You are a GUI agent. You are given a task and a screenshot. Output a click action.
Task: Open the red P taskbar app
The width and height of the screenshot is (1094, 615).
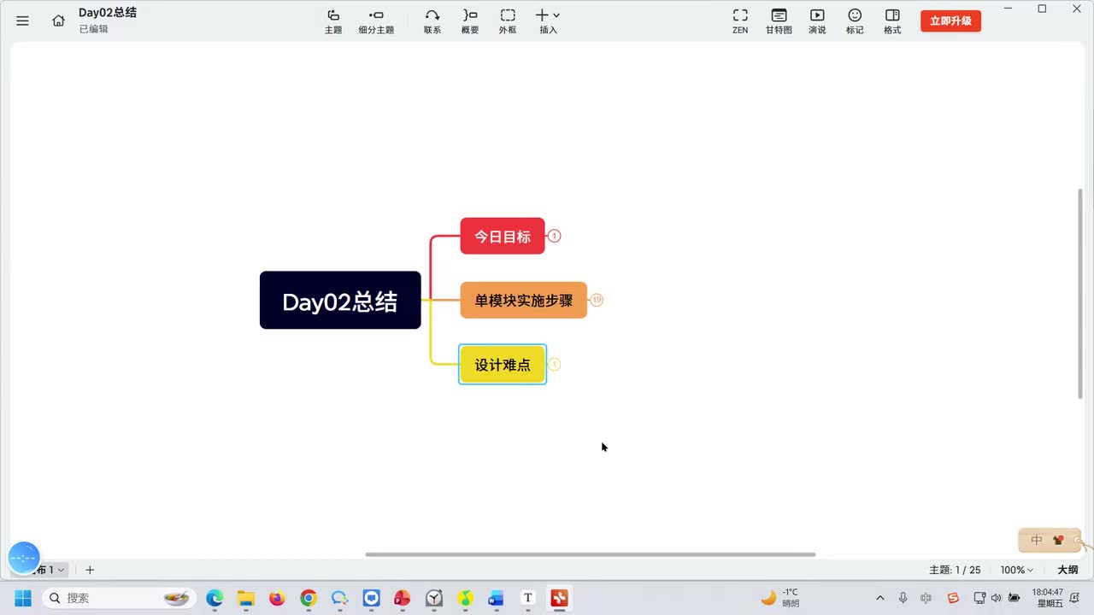[403, 598]
